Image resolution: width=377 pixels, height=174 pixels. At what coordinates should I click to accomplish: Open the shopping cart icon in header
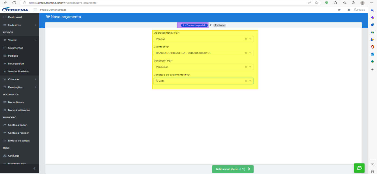point(339,10)
